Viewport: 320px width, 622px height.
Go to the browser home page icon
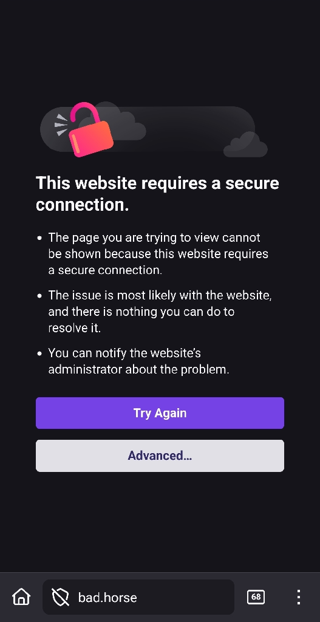(21, 596)
